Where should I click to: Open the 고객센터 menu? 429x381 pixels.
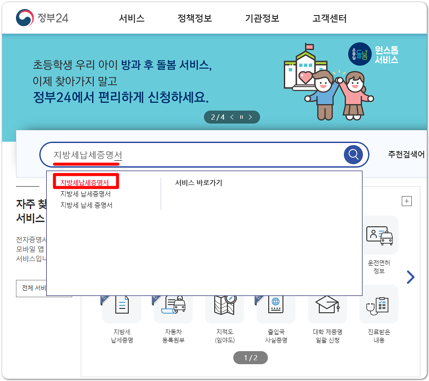329,18
